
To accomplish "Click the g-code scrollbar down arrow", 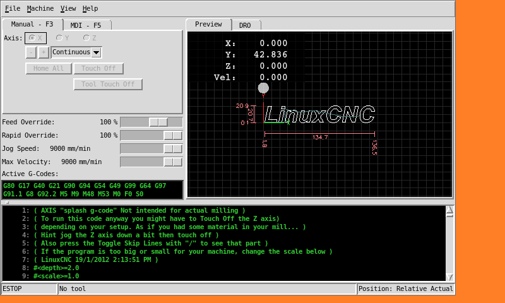I will [449, 277].
